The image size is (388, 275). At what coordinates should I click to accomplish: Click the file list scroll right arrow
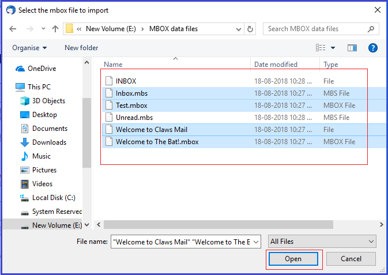381,225
